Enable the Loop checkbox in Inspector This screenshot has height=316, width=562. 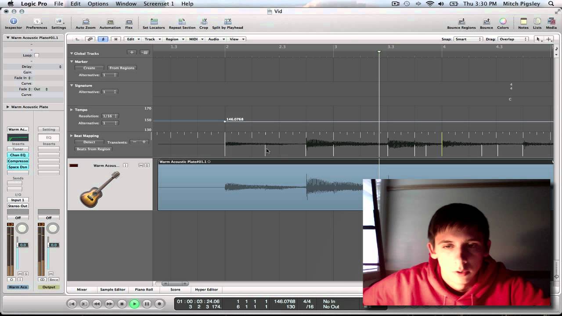[x=36, y=55]
